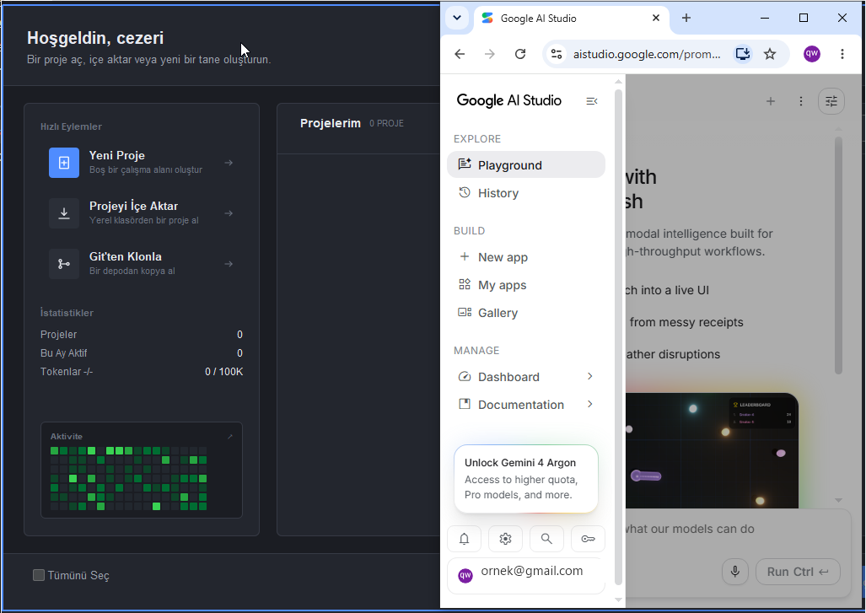Click the arrow next to Projeyi İçe Aktar
The height and width of the screenshot is (613, 866).
coord(229,213)
